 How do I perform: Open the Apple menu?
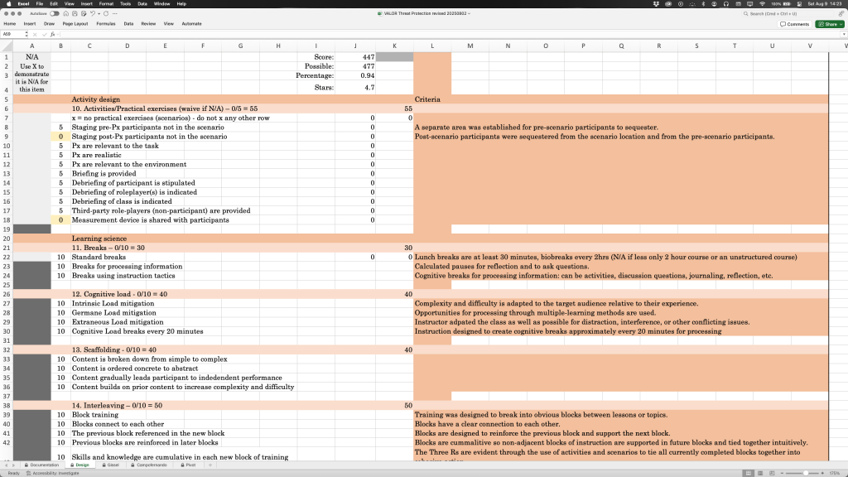click(x=8, y=4)
